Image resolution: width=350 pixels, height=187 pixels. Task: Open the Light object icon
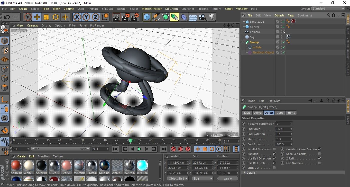(x=211, y=17)
